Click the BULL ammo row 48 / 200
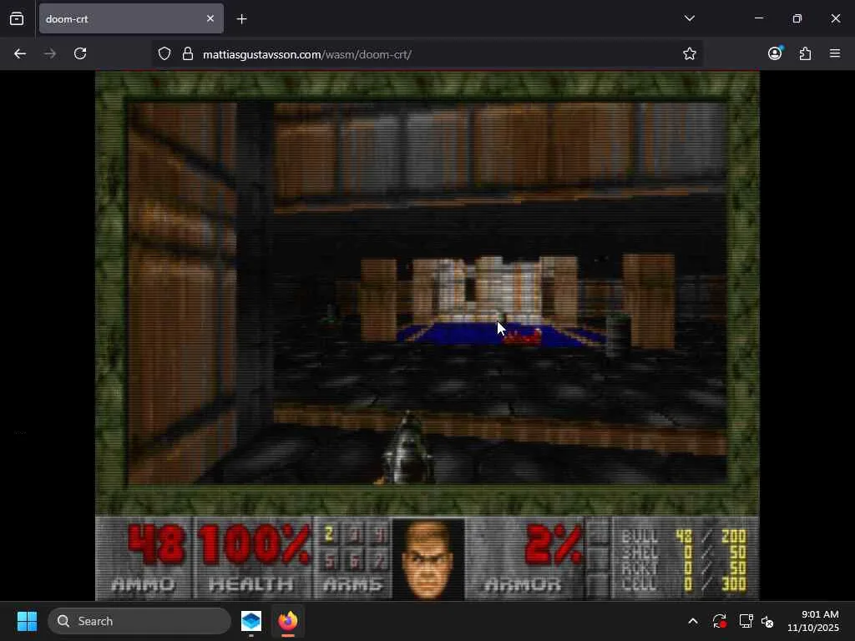 [x=684, y=537]
